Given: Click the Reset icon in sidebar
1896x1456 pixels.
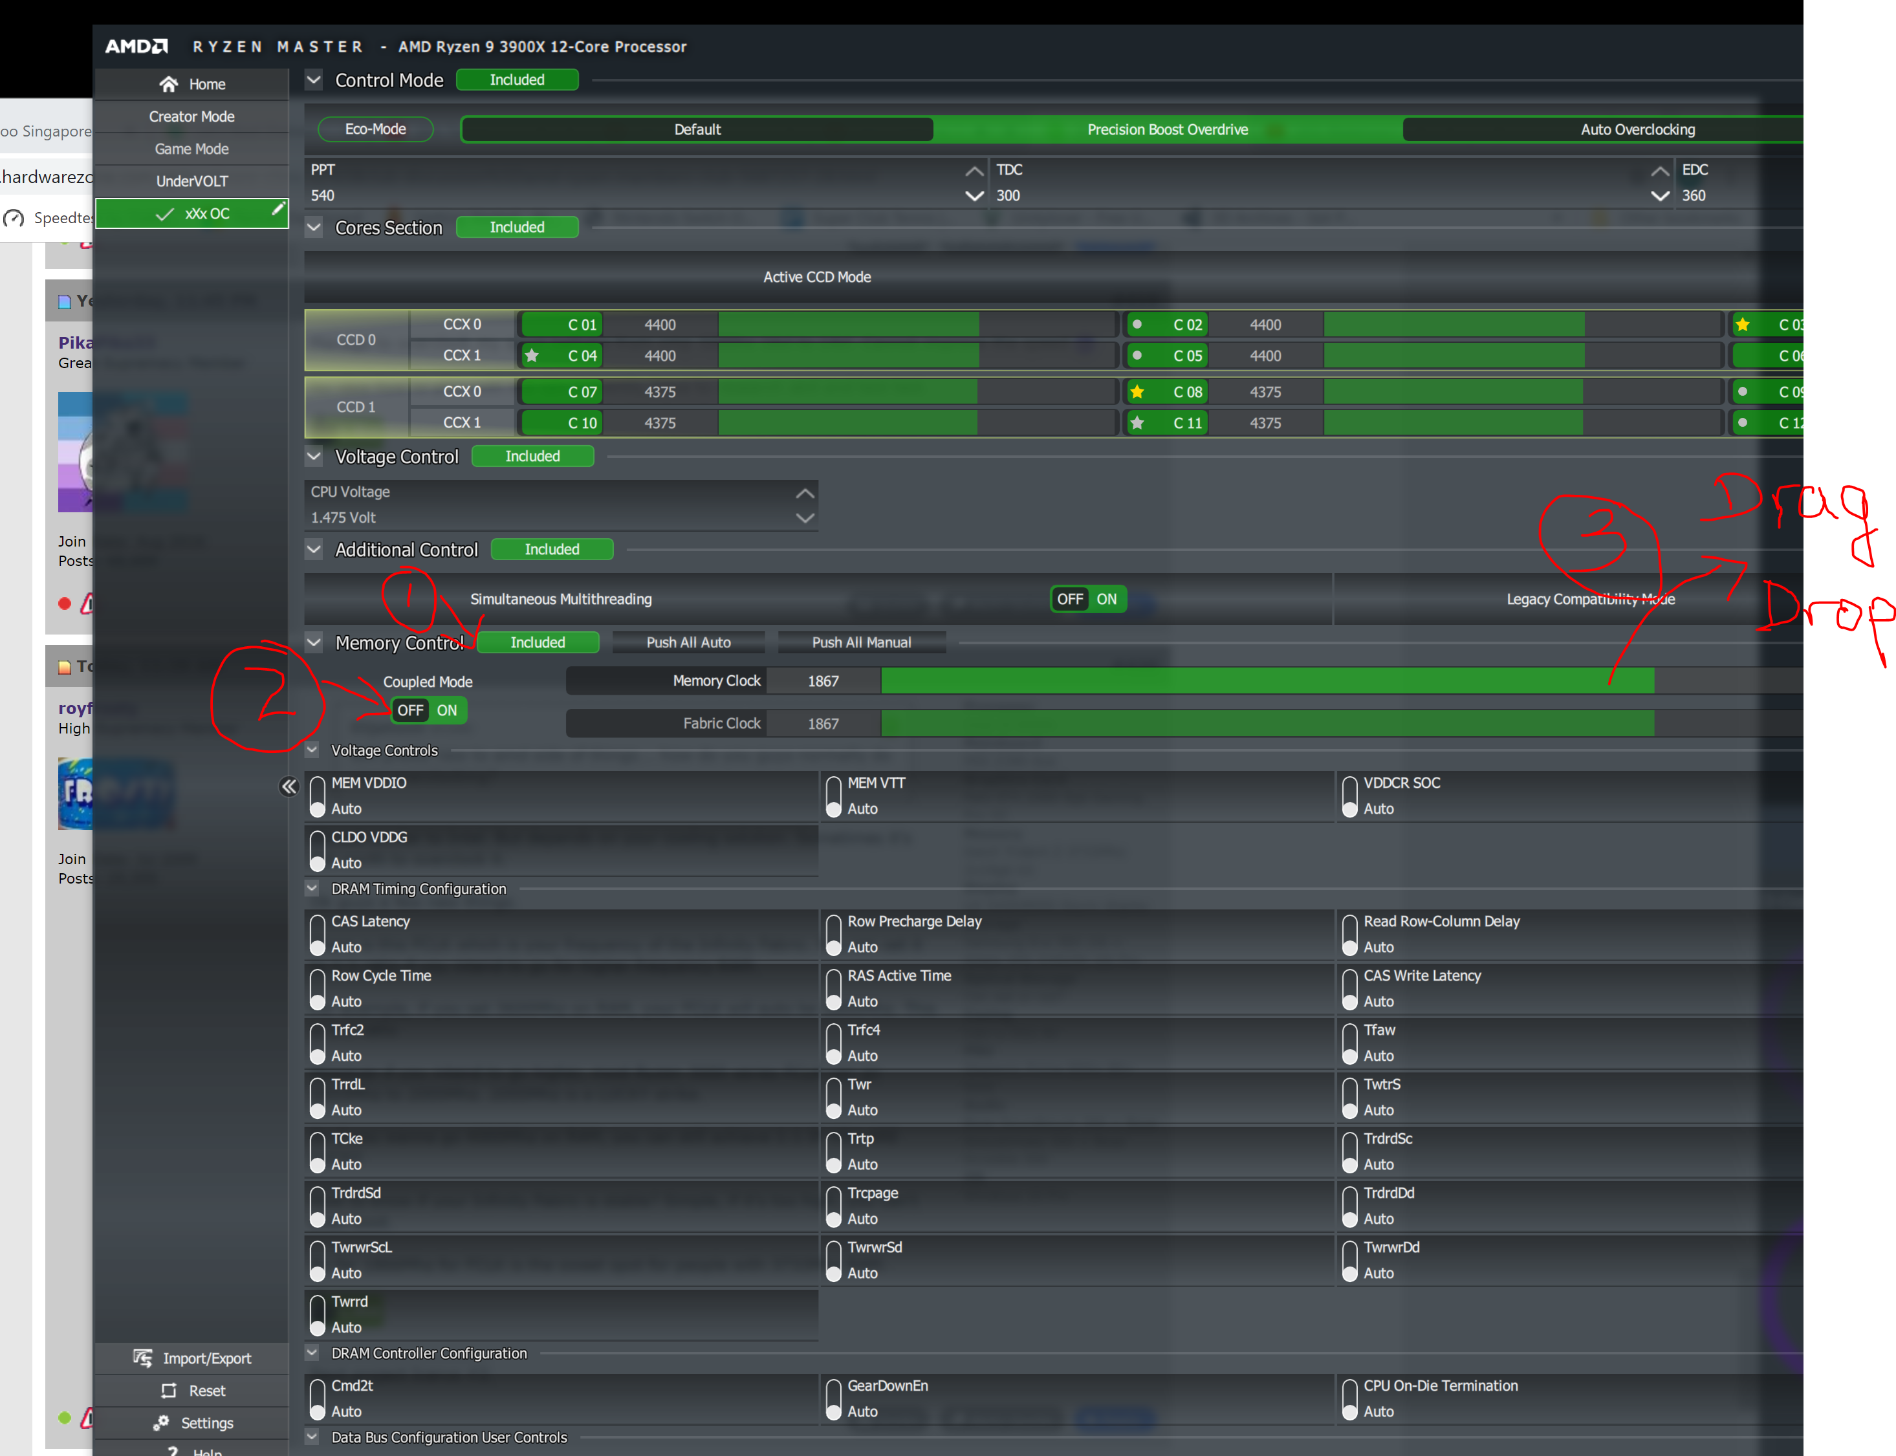Looking at the screenshot, I should [x=168, y=1391].
